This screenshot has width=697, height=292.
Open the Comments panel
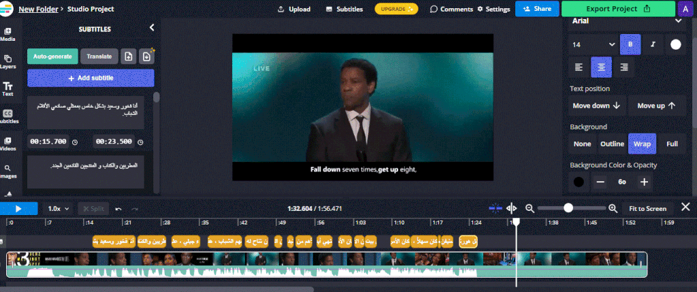point(452,9)
